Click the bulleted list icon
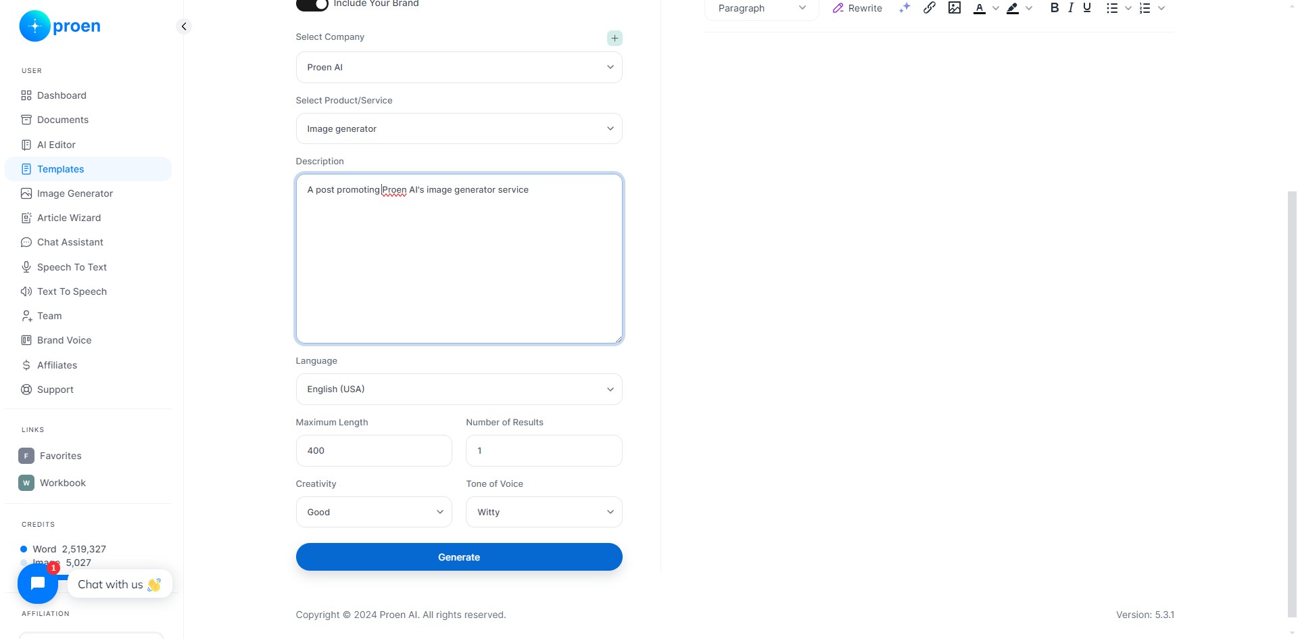The image size is (1298, 639). coord(1112,8)
